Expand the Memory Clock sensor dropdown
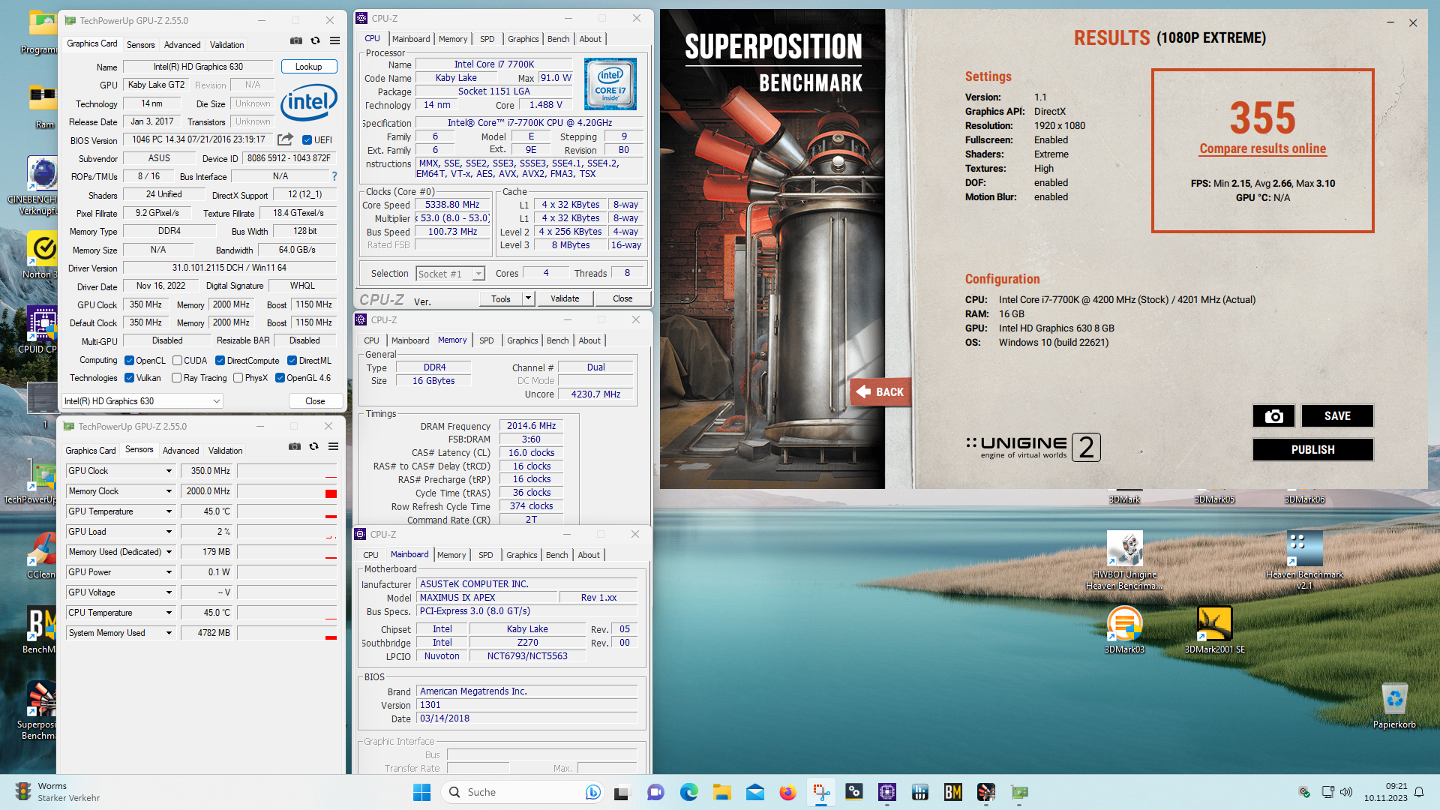 (x=169, y=491)
